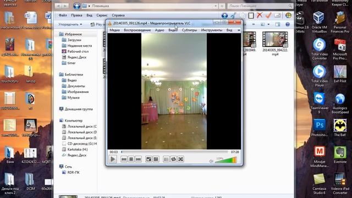This screenshot has height=198, width=352.
Task: Open Explorer Справка menu
Action: pos(118,15)
